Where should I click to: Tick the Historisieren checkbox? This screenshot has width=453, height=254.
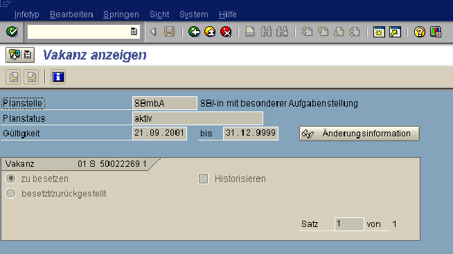(x=204, y=179)
